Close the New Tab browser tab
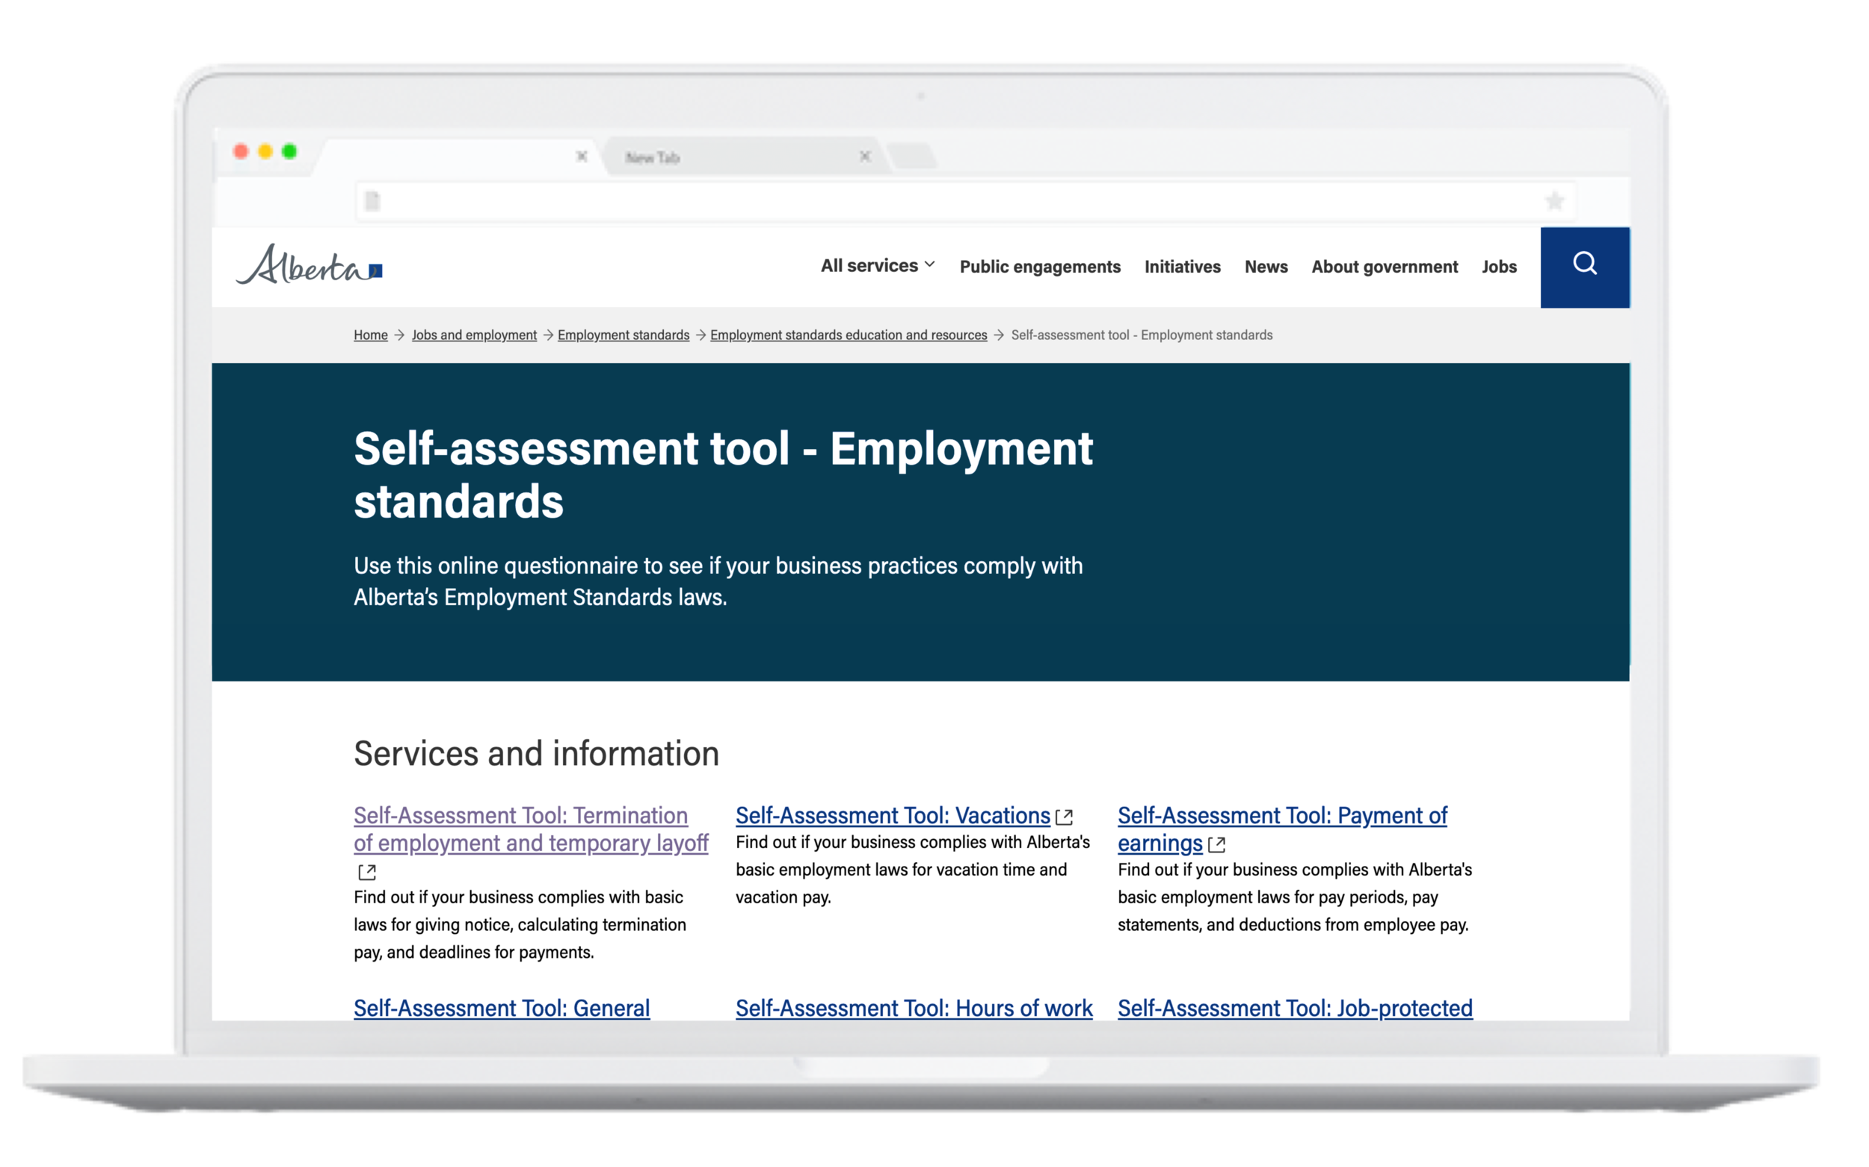Viewport: 1869px width, 1167px height. click(x=865, y=157)
